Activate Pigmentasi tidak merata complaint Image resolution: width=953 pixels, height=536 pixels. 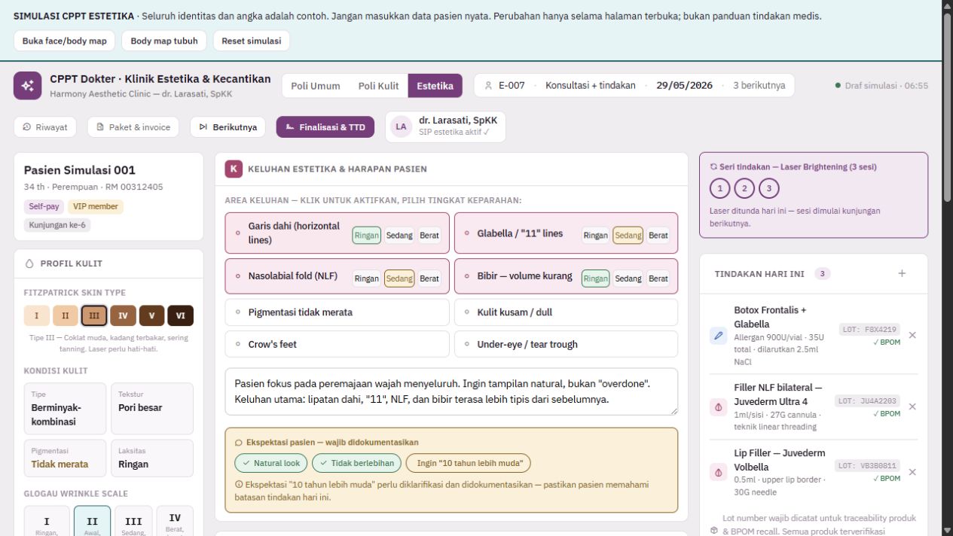337,312
